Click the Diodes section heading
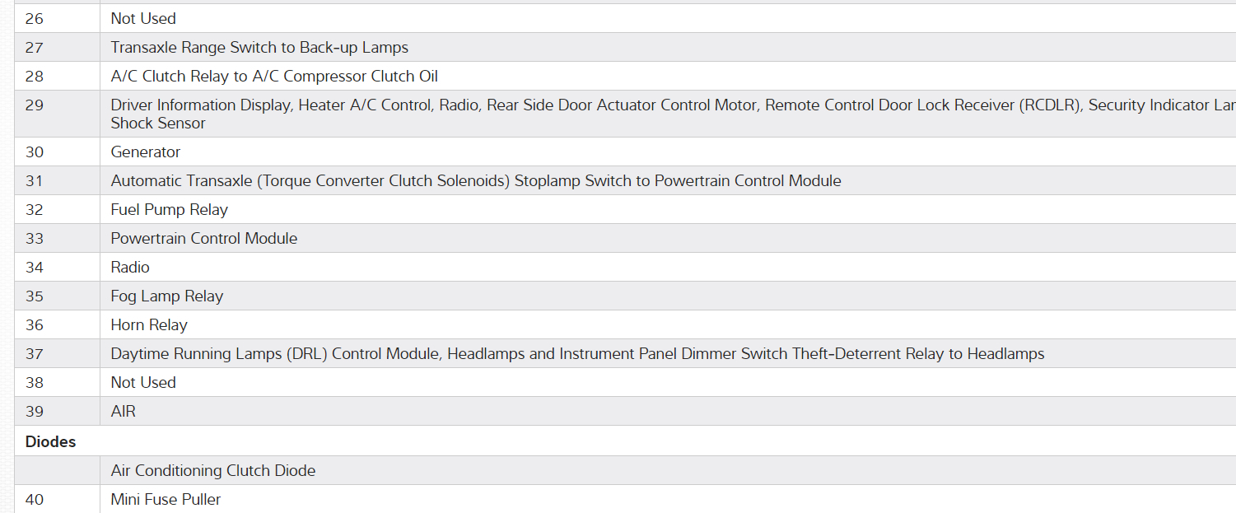 [x=51, y=441]
